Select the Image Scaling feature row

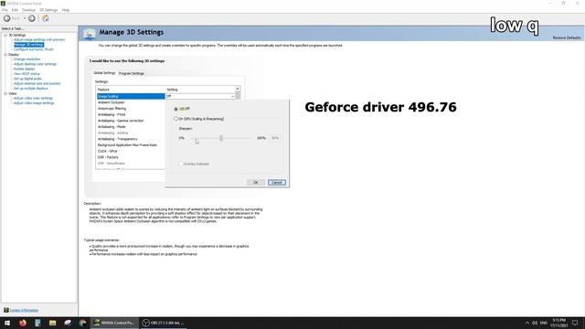(x=130, y=96)
